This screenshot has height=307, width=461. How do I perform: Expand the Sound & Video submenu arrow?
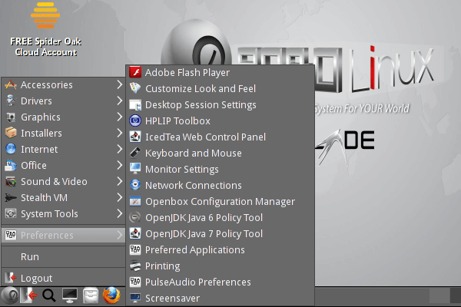click(x=119, y=181)
